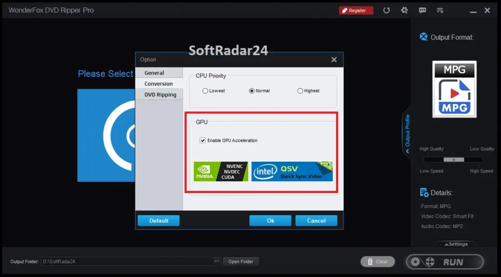Click the Clear button
501x277 pixels.
(378, 262)
